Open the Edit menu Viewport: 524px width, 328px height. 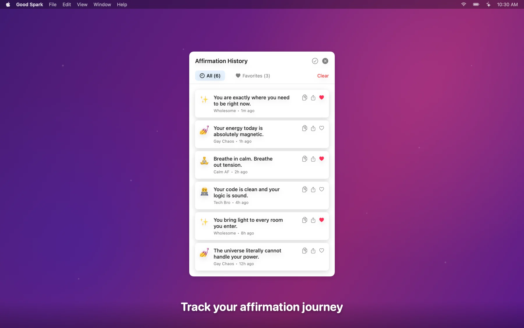[x=67, y=4]
